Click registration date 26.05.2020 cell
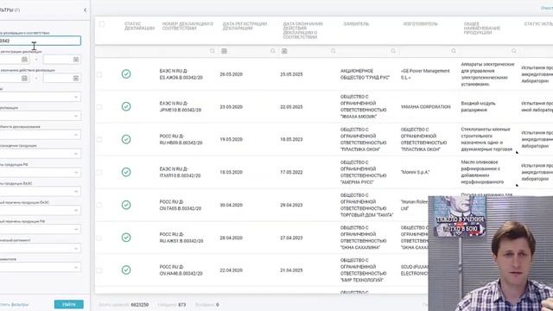553x311 pixels. pyautogui.click(x=231, y=74)
